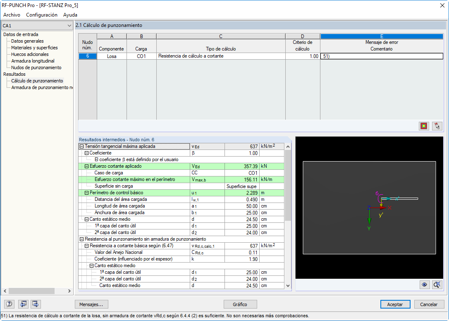Click Caso de carga row
The width and height of the screenshot is (449, 321).
[x=181, y=173]
